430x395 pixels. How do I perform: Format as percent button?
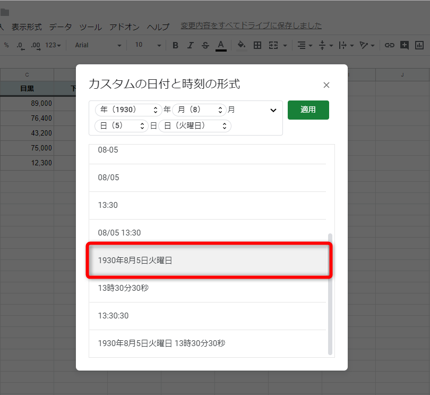coord(6,45)
